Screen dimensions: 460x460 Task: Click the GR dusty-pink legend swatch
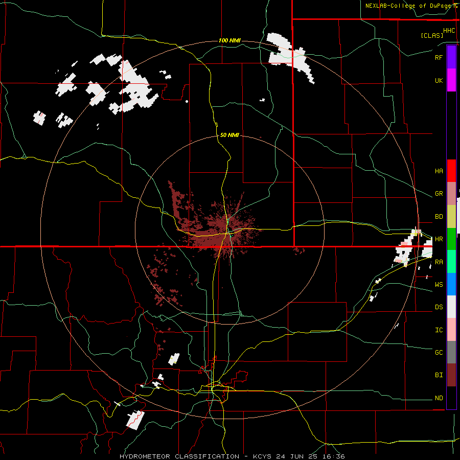point(451,193)
